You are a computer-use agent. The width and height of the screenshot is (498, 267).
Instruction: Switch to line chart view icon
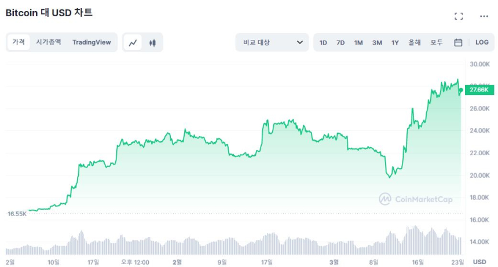pos(133,42)
